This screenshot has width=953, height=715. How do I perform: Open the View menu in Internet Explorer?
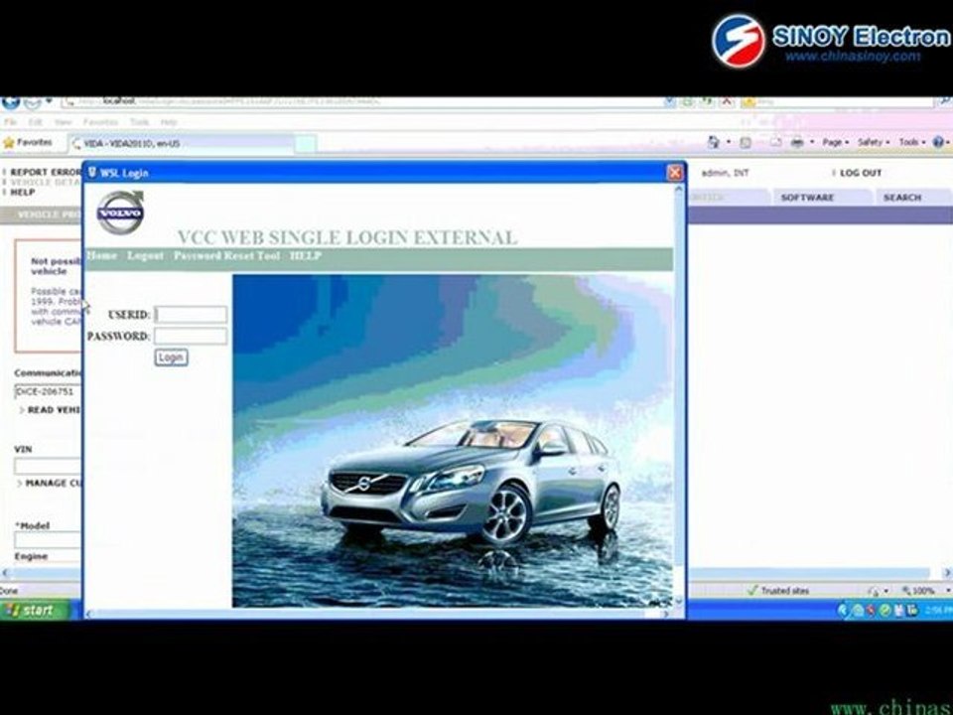(63, 122)
